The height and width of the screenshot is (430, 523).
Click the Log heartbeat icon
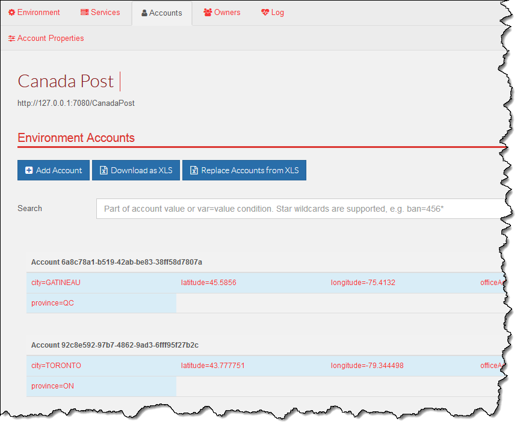pyautogui.click(x=265, y=13)
